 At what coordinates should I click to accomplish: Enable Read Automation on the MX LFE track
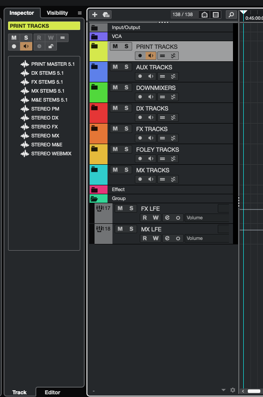click(145, 238)
